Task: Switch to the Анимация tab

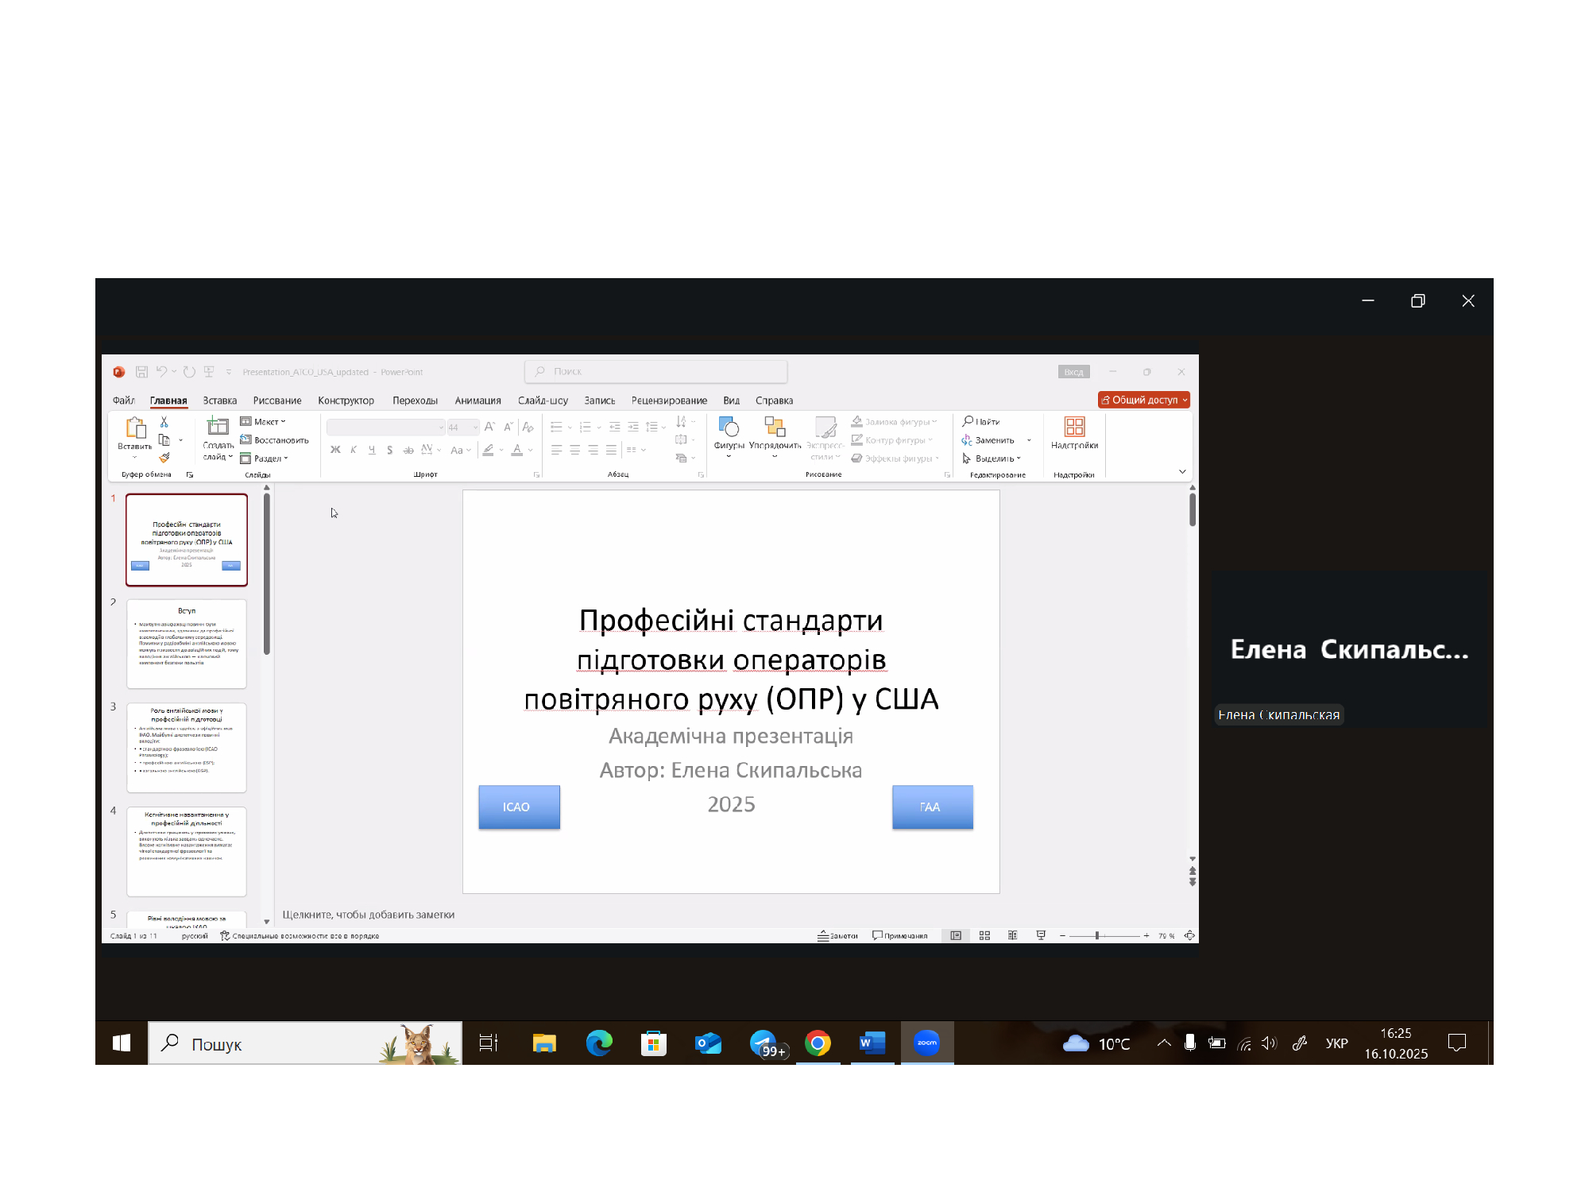Action: click(x=477, y=401)
